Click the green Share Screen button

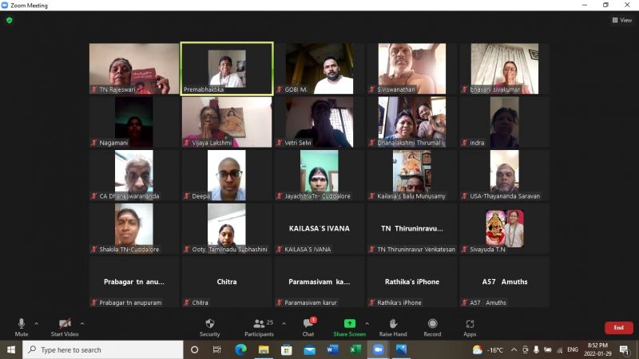(349, 328)
